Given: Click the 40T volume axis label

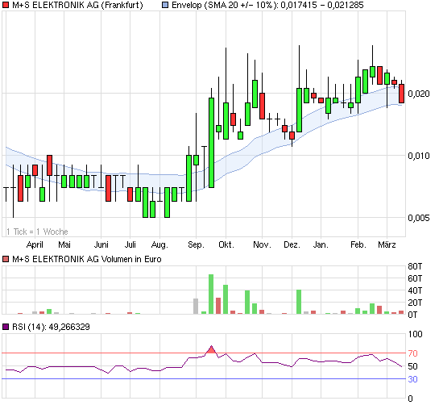Looking at the screenshot, I should point(415,290).
